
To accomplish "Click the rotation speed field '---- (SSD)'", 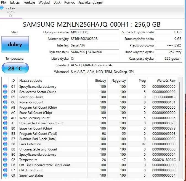I will pos(168,45).
